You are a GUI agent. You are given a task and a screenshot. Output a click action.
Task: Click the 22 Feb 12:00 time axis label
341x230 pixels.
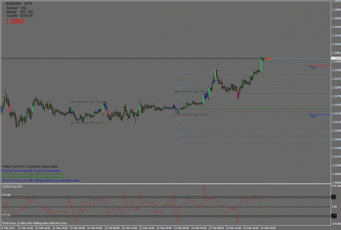pos(129,228)
